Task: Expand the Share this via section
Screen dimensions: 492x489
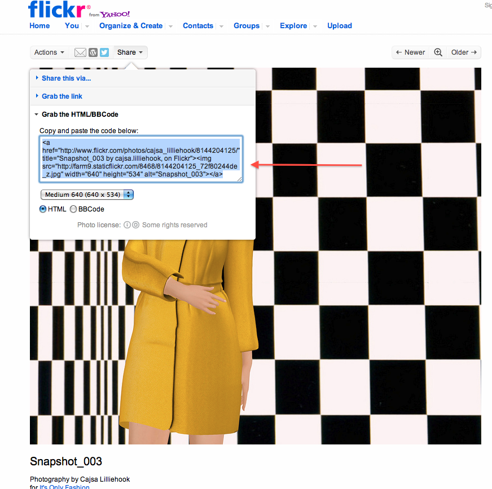Action: pyautogui.click(x=66, y=78)
